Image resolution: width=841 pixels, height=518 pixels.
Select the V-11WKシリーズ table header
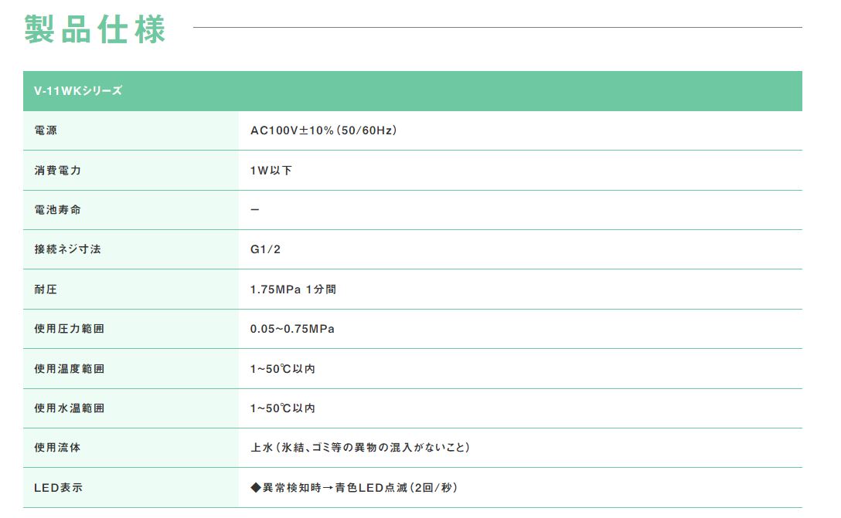point(78,91)
